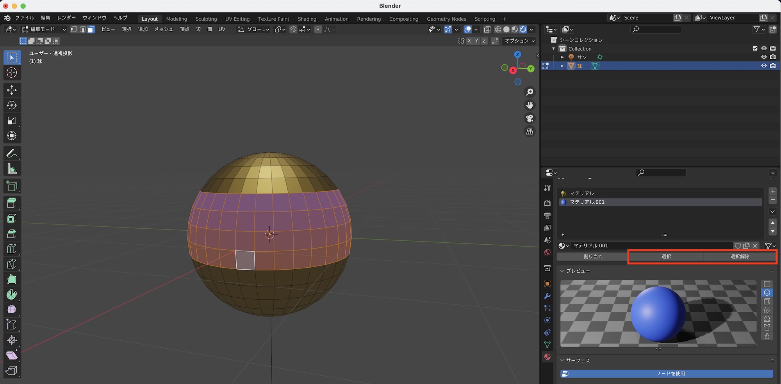
Task: Activate the Annotate pencil tool
Action: point(12,153)
